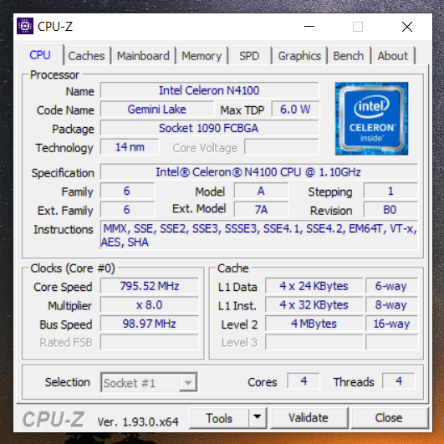Open the Mainboard tab

pos(143,56)
